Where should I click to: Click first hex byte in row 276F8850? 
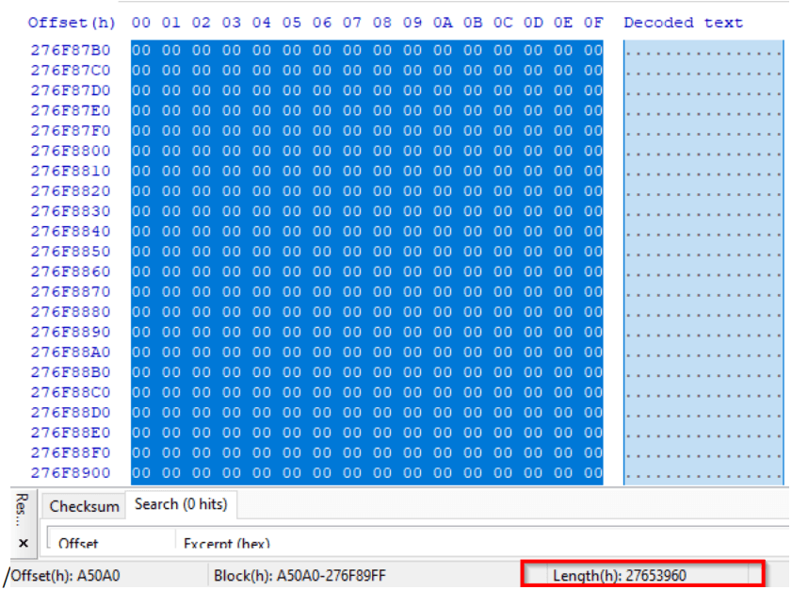coord(141,252)
